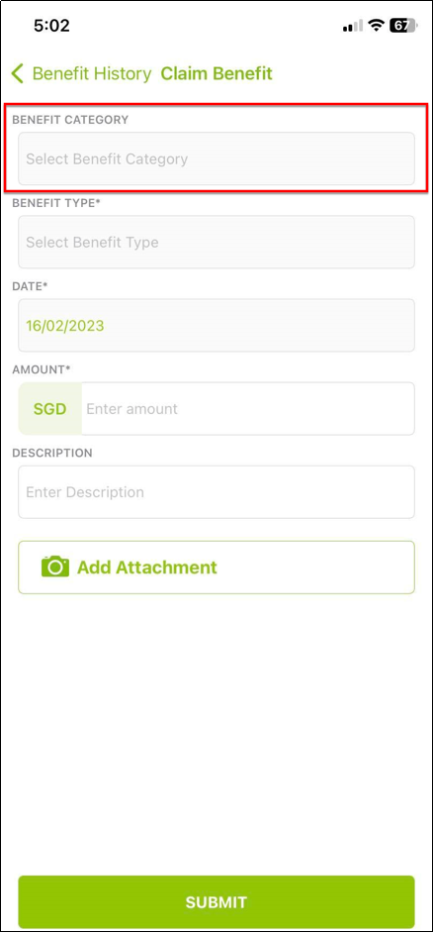Tap the cellular signal bars icon
The width and height of the screenshot is (434, 933).
point(353,26)
